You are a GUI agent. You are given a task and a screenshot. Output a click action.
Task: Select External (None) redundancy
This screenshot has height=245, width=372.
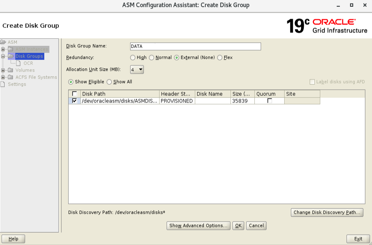point(176,58)
